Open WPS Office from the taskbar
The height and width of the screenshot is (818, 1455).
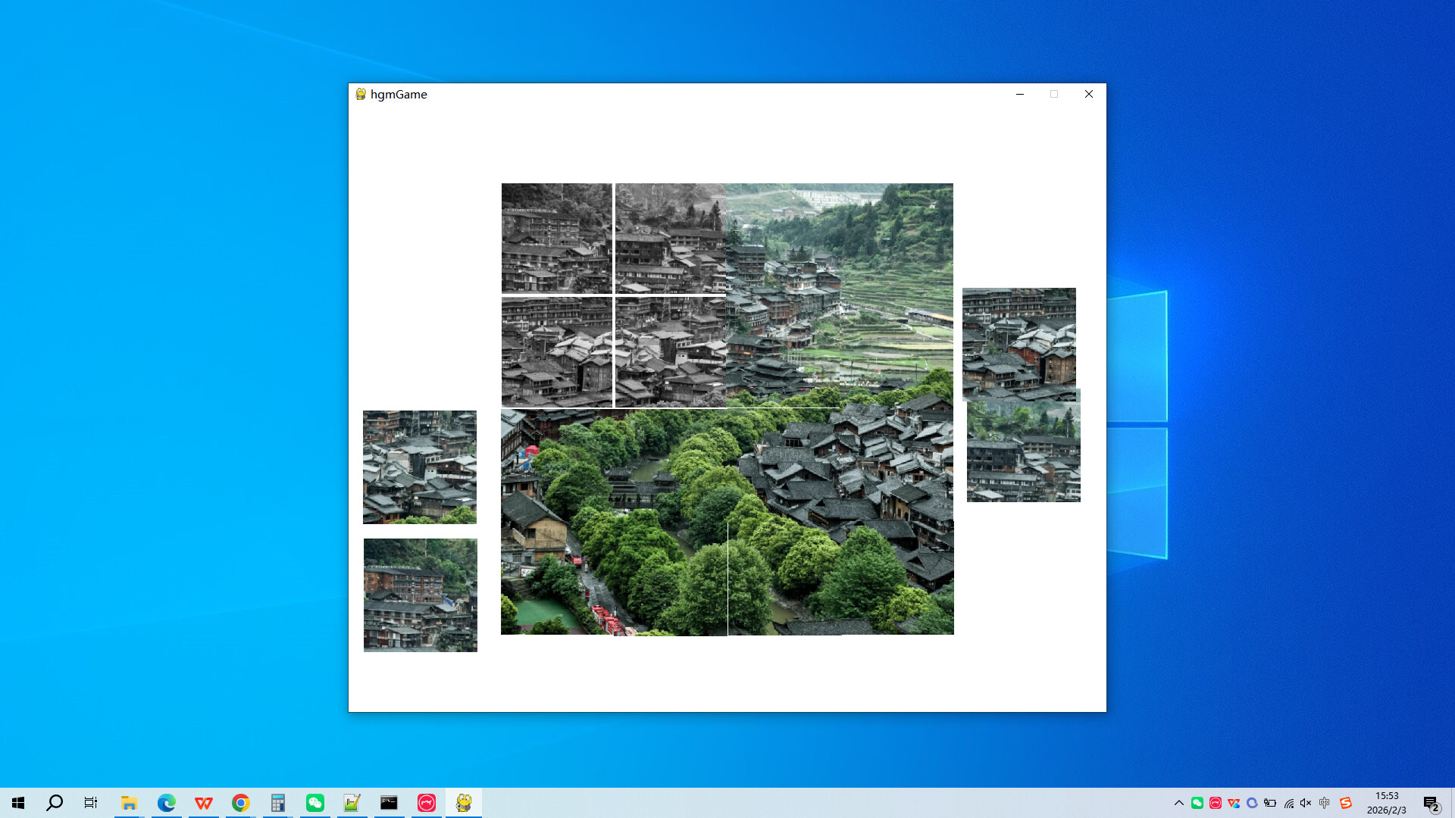pos(203,802)
